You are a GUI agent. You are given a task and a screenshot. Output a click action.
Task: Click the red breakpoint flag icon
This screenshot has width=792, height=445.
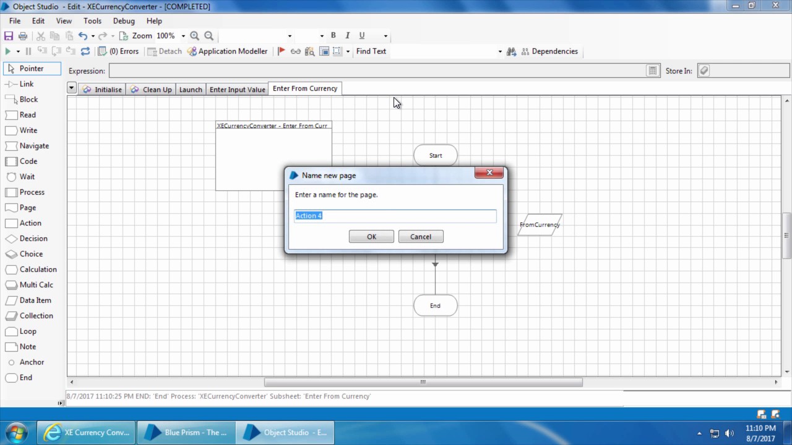pyautogui.click(x=282, y=51)
